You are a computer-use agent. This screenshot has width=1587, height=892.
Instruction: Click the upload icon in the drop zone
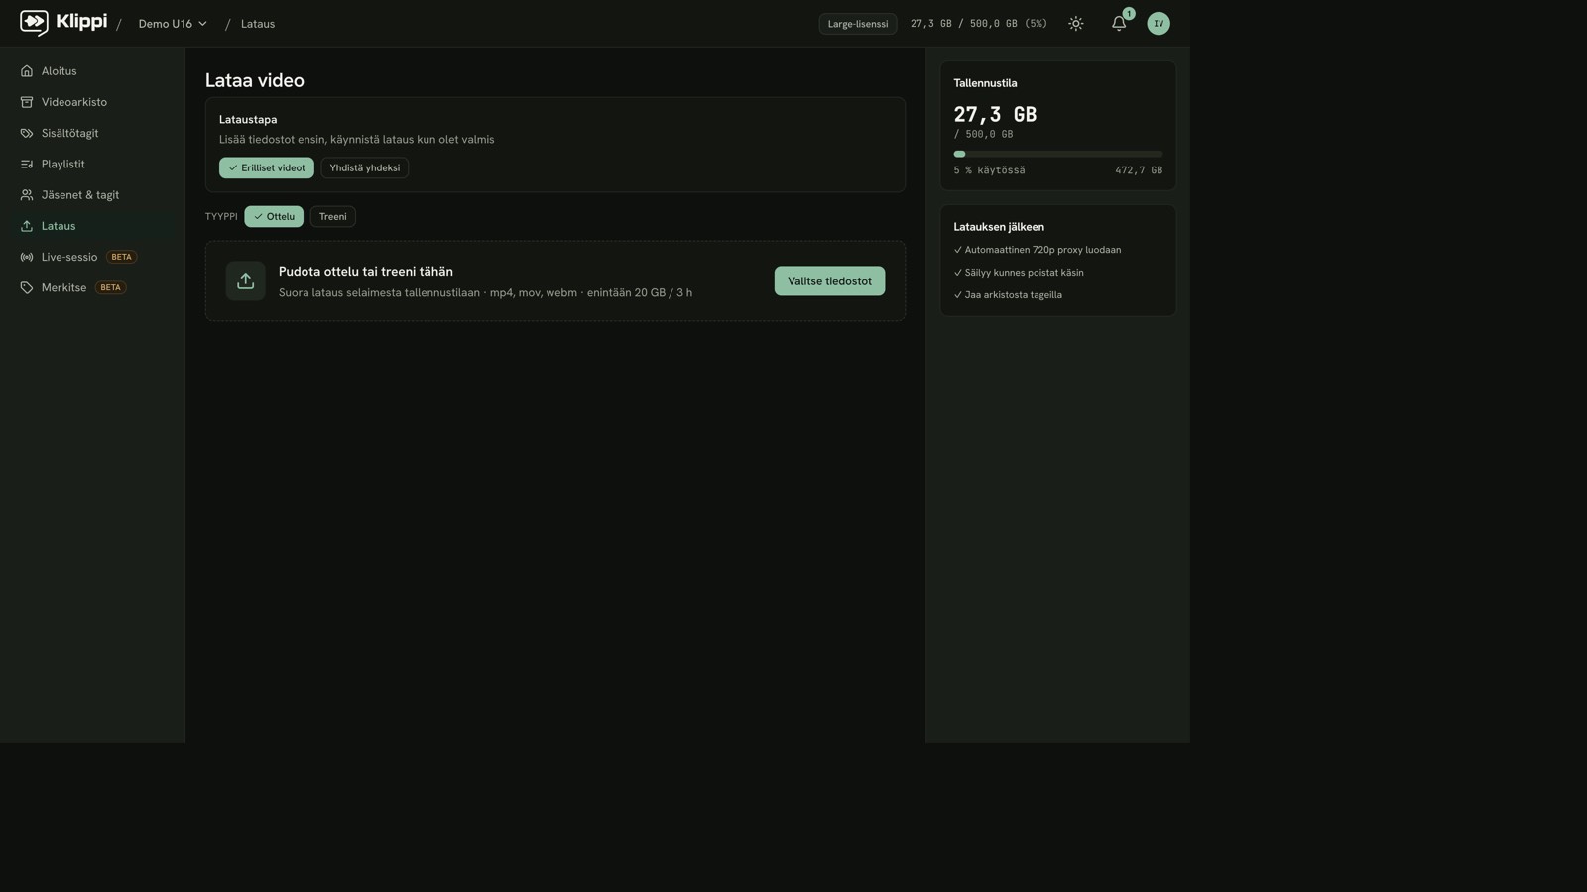tap(245, 280)
